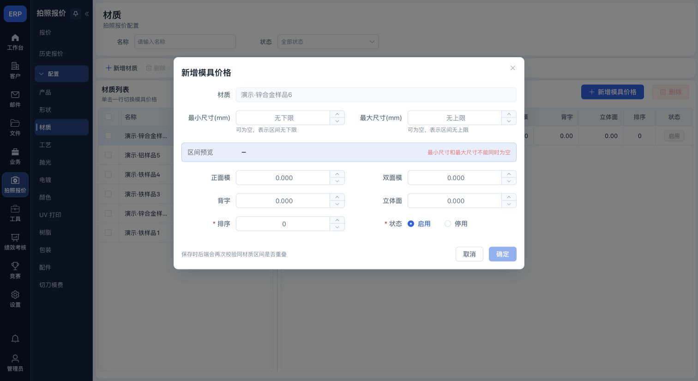This screenshot has height=381, width=698.
Task: Decrease the 背字 price
Action: (337, 204)
